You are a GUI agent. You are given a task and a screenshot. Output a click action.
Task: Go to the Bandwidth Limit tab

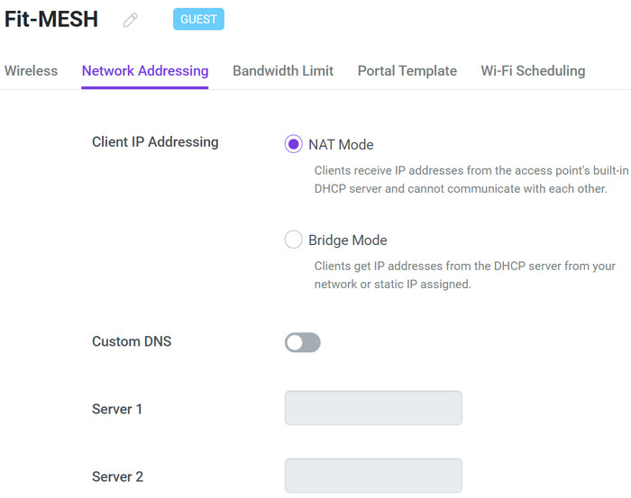coord(283,70)
